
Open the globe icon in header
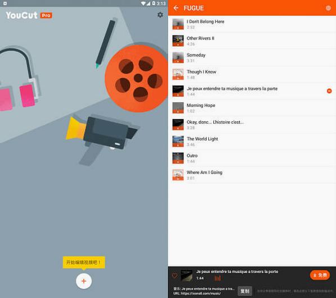pyautogui.click(x=328, y=8)
